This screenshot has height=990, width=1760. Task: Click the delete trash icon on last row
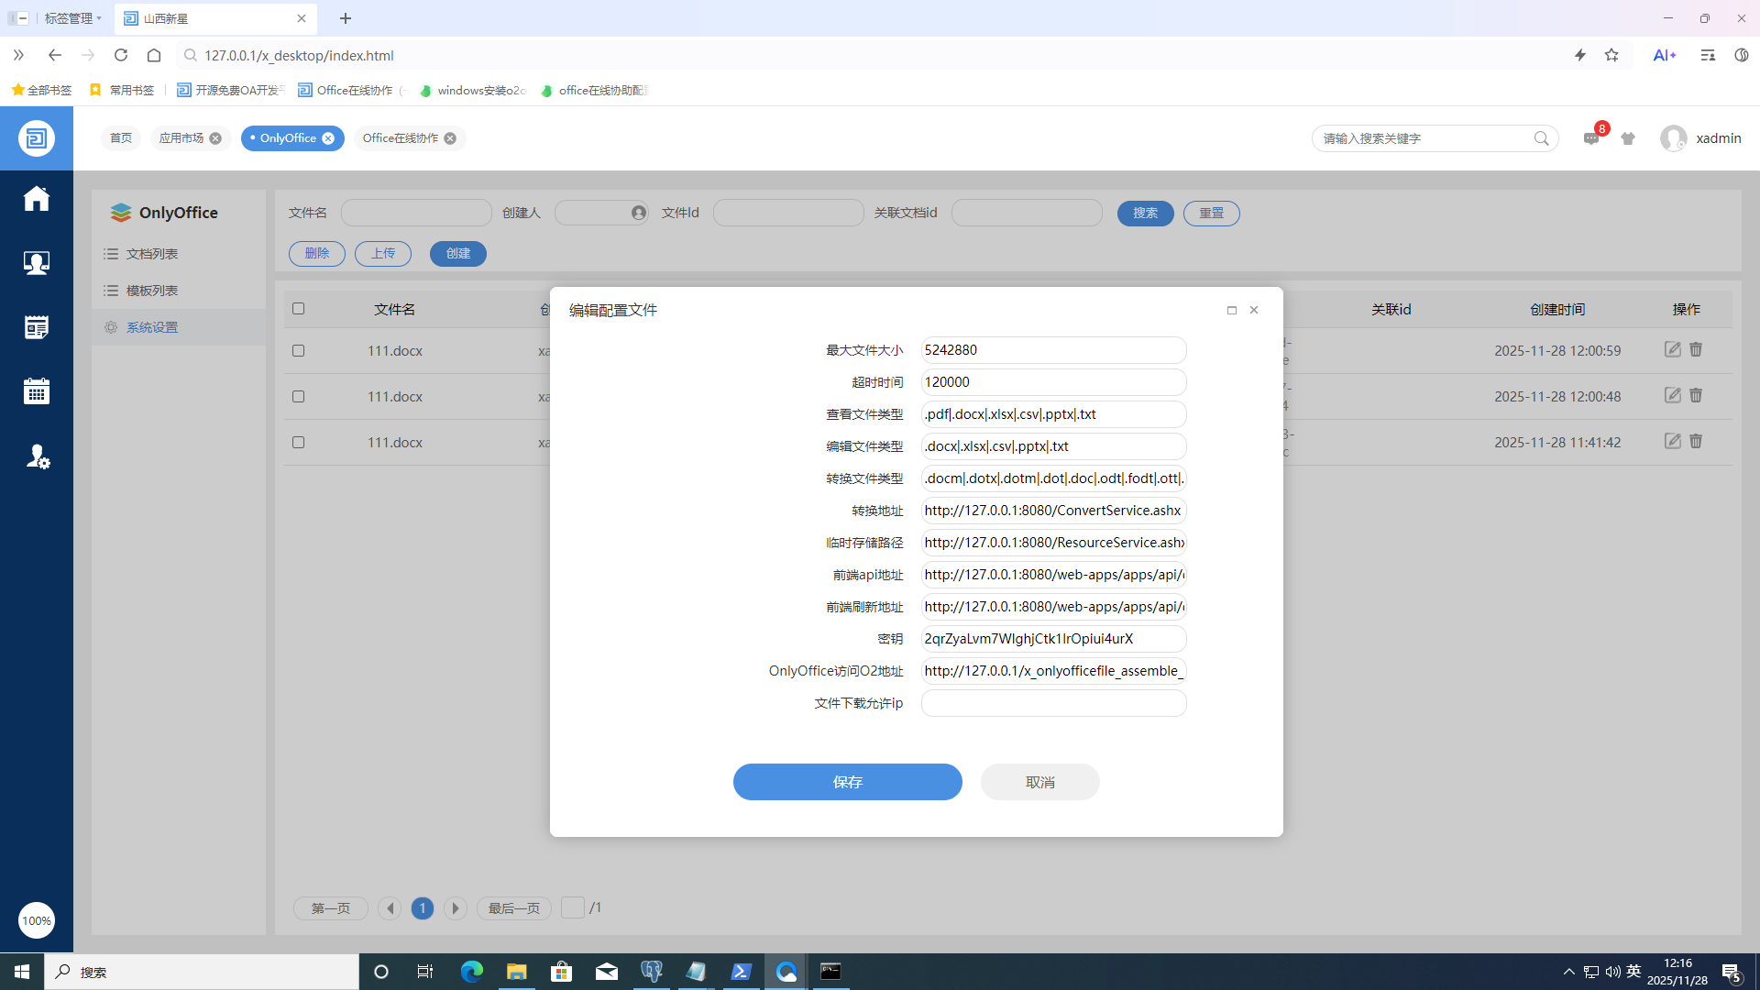pyautogui.click(x=1696, y=441)
